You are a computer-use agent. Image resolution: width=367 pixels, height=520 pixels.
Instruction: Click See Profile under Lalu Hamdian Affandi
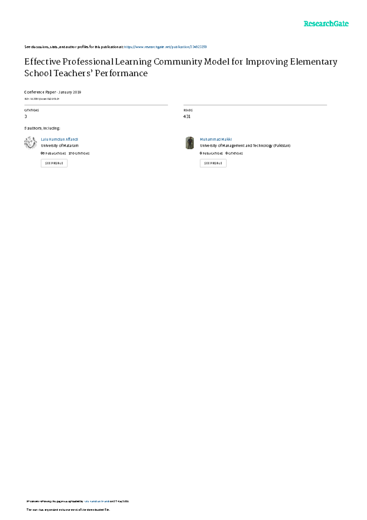point(54,163)
